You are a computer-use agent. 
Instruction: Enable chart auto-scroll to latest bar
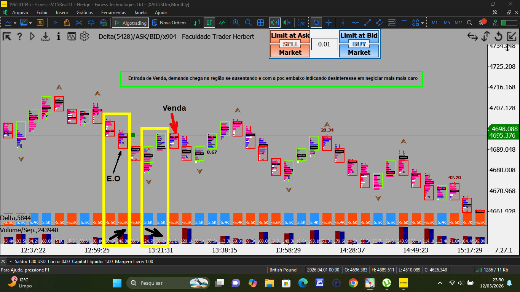275,23
